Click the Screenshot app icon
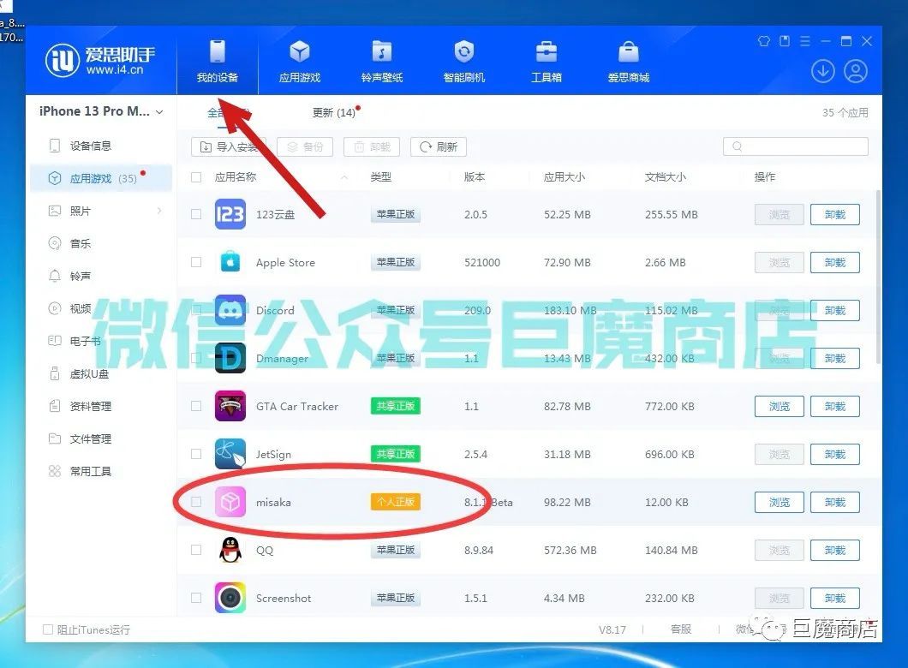 (230, 598)
